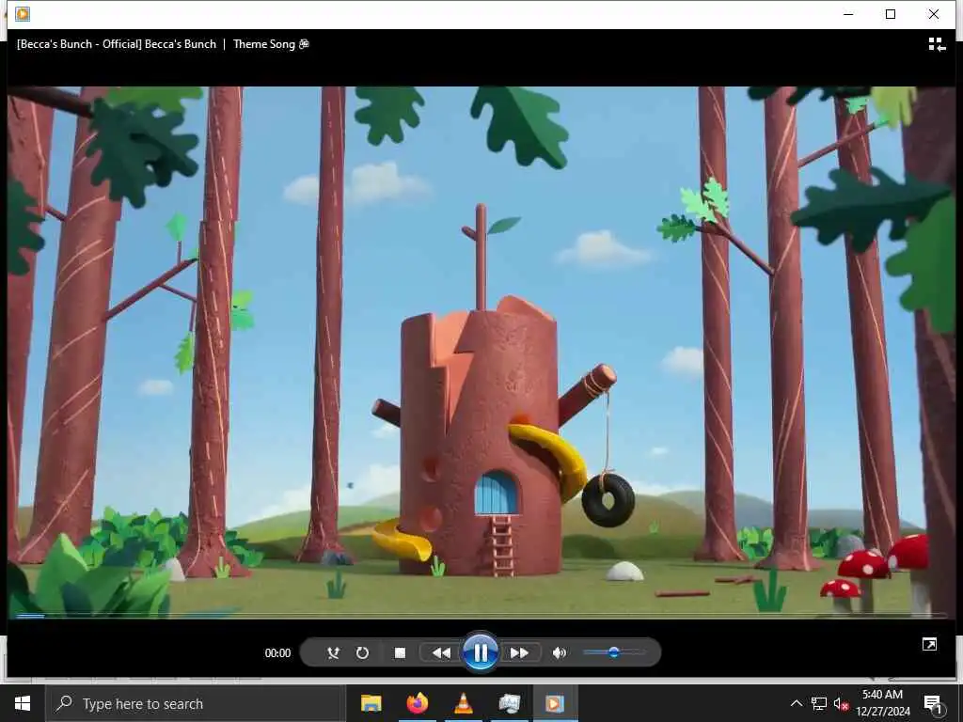Close the media player window
This screenshot has width=963, height=722.
click(934, 13)
